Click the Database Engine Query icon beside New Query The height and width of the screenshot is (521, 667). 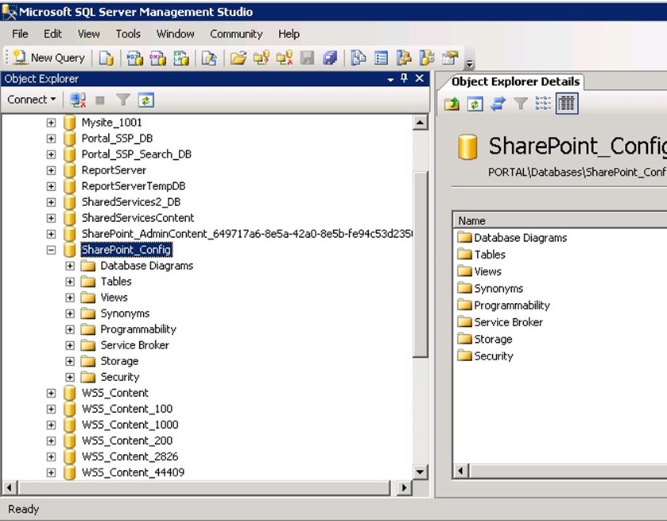pos(106,58)
